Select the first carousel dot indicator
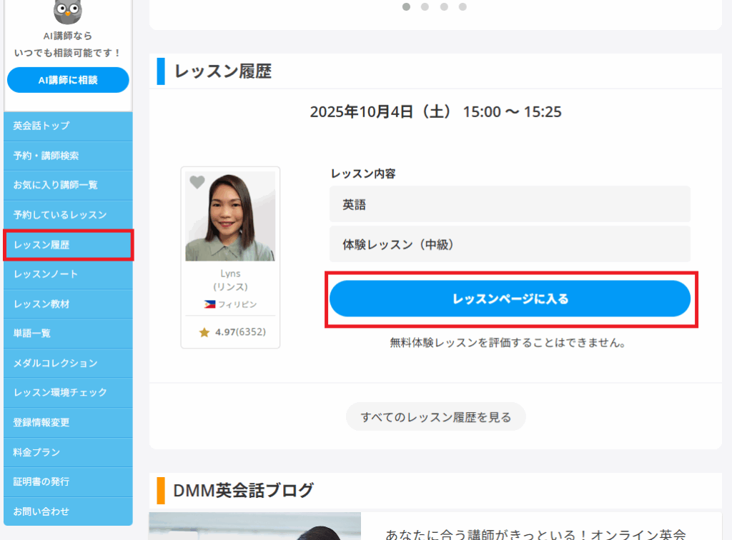This screenshot has width=732, height=540. (406, 7)
